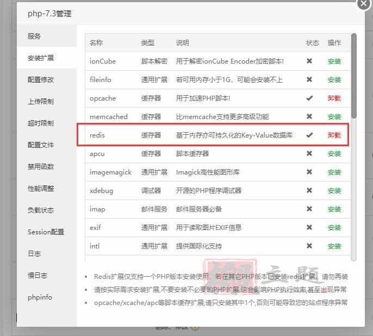Click exif not-installed X status icon
The image size is (373, 336).
coord(309,227)
